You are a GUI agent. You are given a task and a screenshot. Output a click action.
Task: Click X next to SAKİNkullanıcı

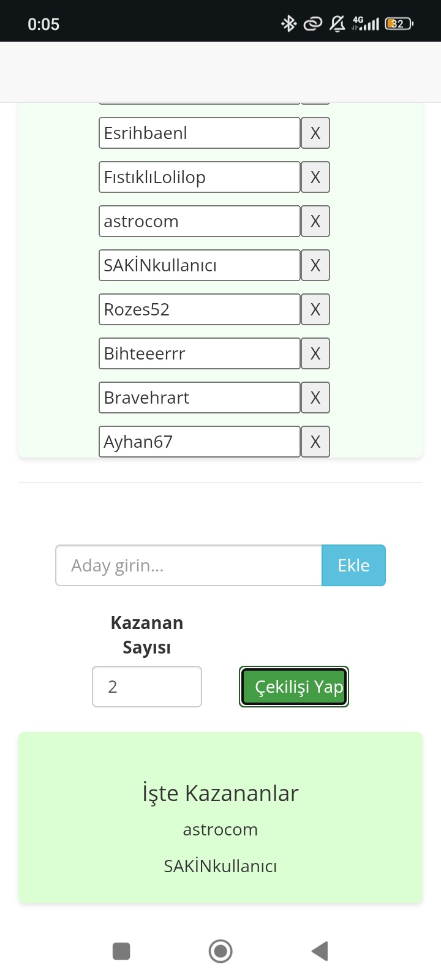coord(315,265)
